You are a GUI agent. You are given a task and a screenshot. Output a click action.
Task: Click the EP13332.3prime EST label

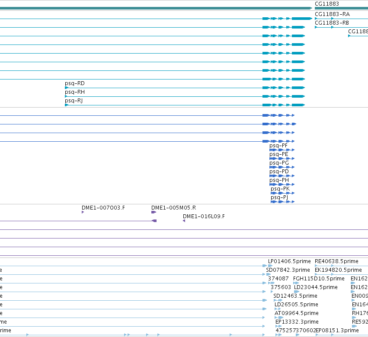pos(297,322)
